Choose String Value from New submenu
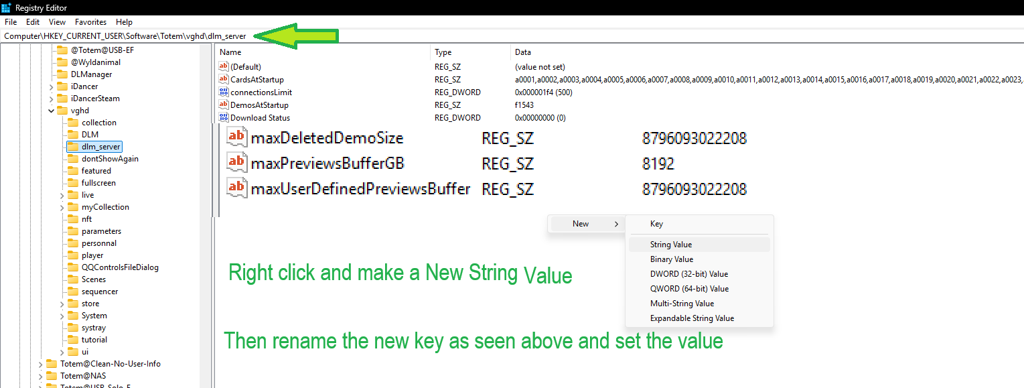The image size is (1024, 388). (671, 245)
